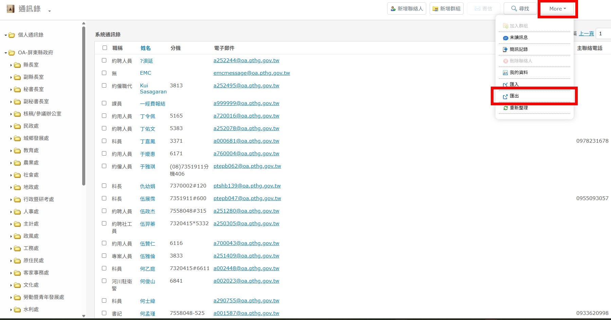Select 簡訊記錄 in the dropdown menu
Viewport: 611px width, 320px height.
(x=518, y=49)
